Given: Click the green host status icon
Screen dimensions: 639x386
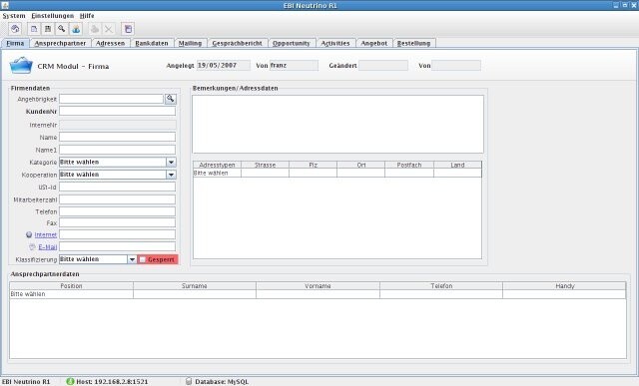Looking at the screenshot, I should (70, 382).
